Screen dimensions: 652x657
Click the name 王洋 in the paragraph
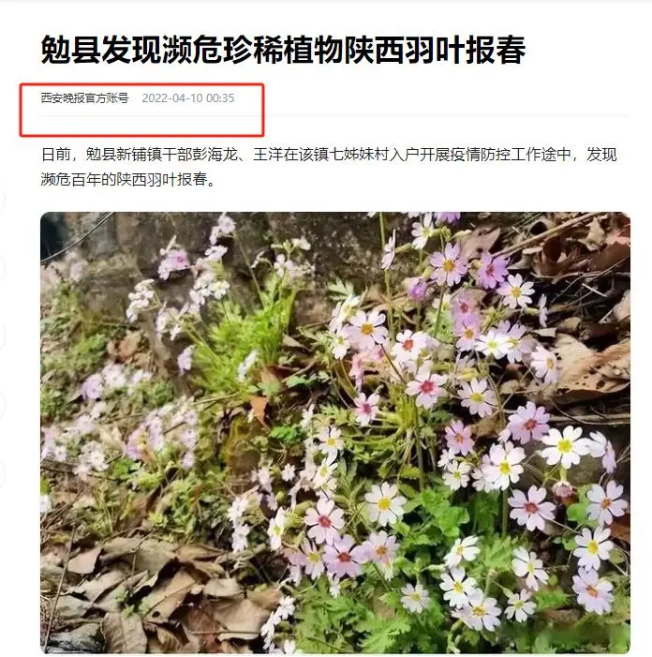(268, 155)
